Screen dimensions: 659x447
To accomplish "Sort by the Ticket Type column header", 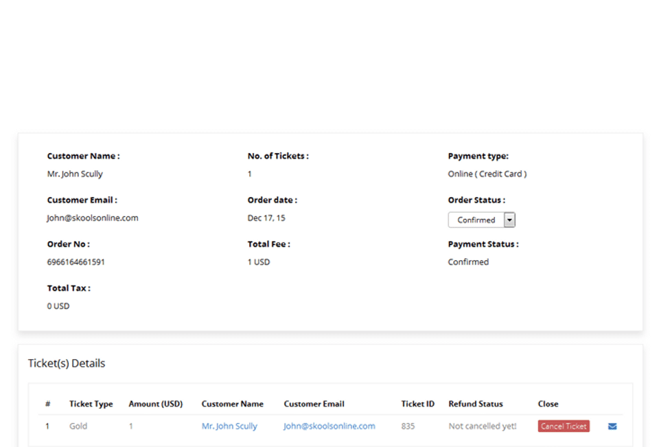I will [x=91, y=404].
